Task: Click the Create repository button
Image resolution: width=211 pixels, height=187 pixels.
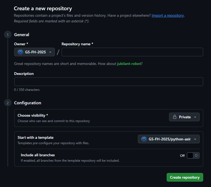Action: [x=185, y=177]
